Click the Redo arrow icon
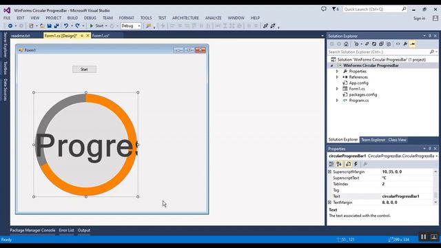Viewport: 441px width, 248px height. coord(78,26)
